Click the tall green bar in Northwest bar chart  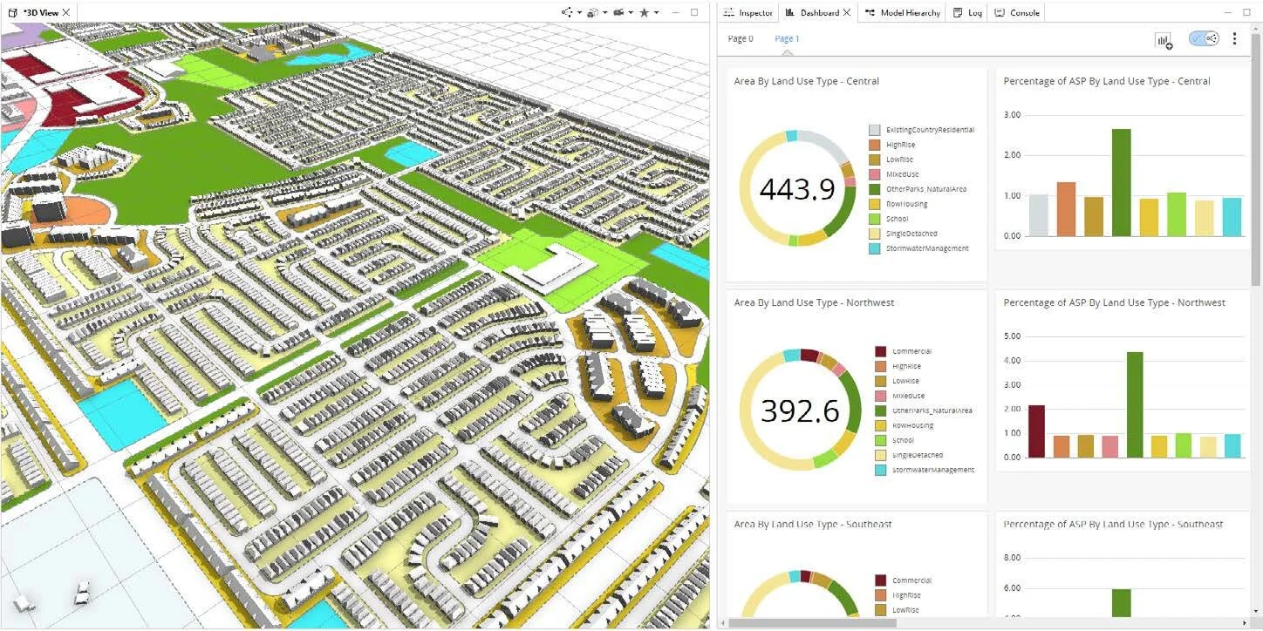pyautogui.click(x=1135, y=404)
